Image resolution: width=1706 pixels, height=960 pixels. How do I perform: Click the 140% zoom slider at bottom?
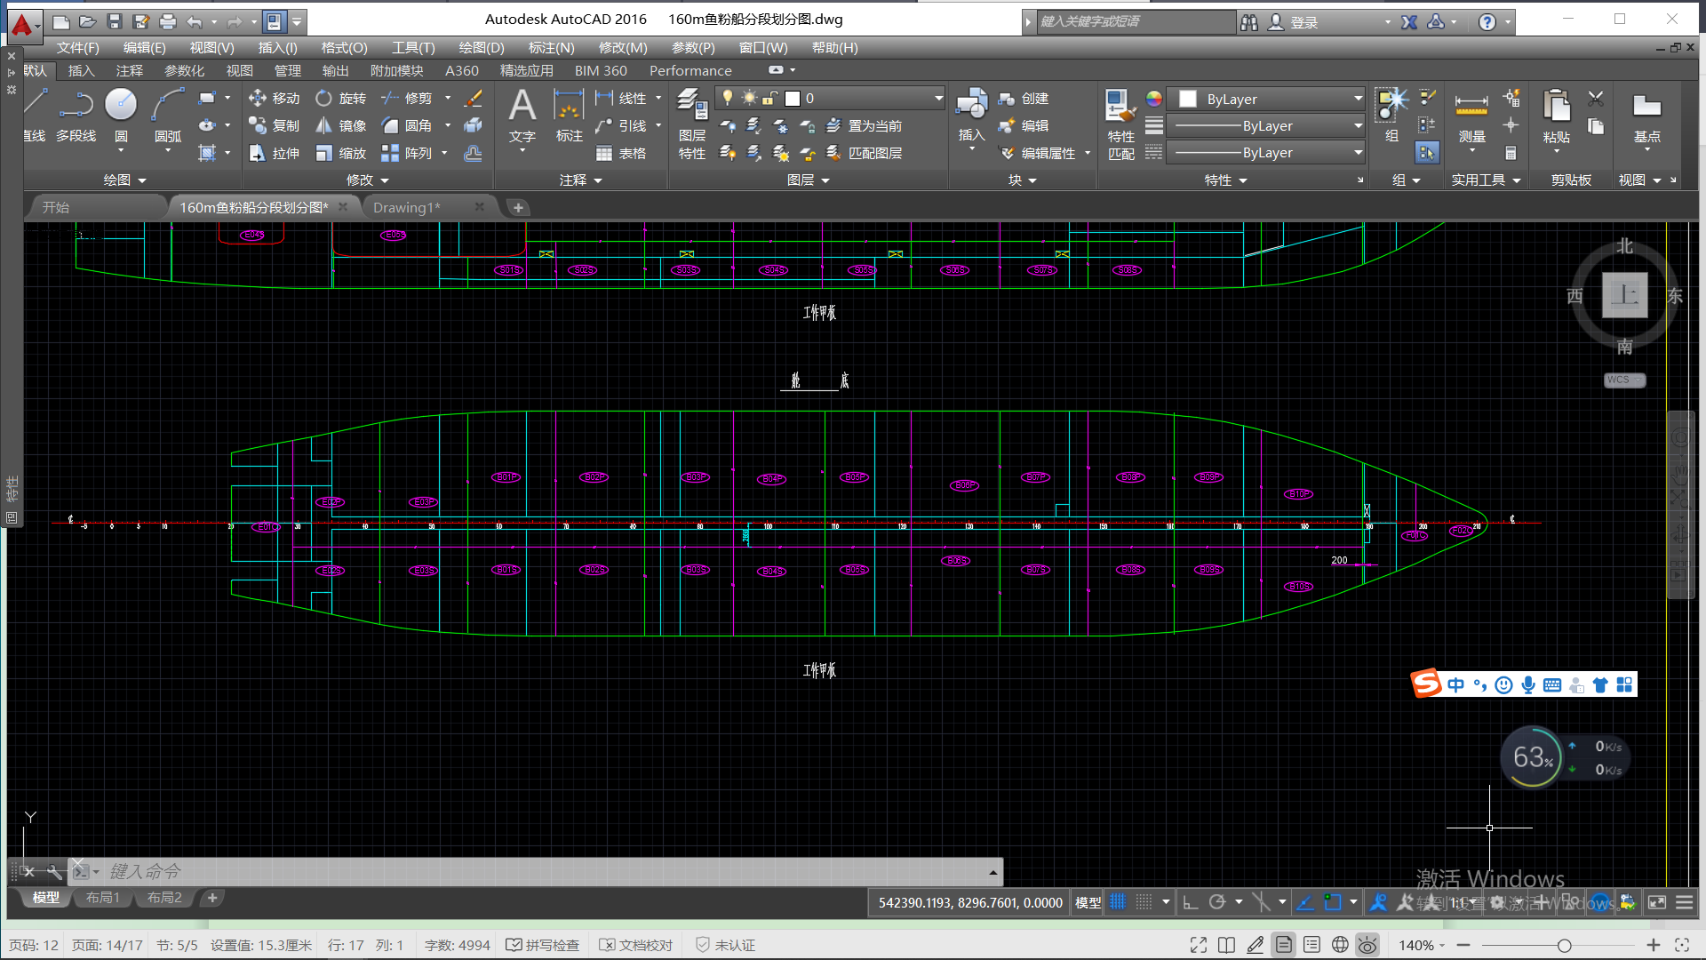coord(1564,945)
